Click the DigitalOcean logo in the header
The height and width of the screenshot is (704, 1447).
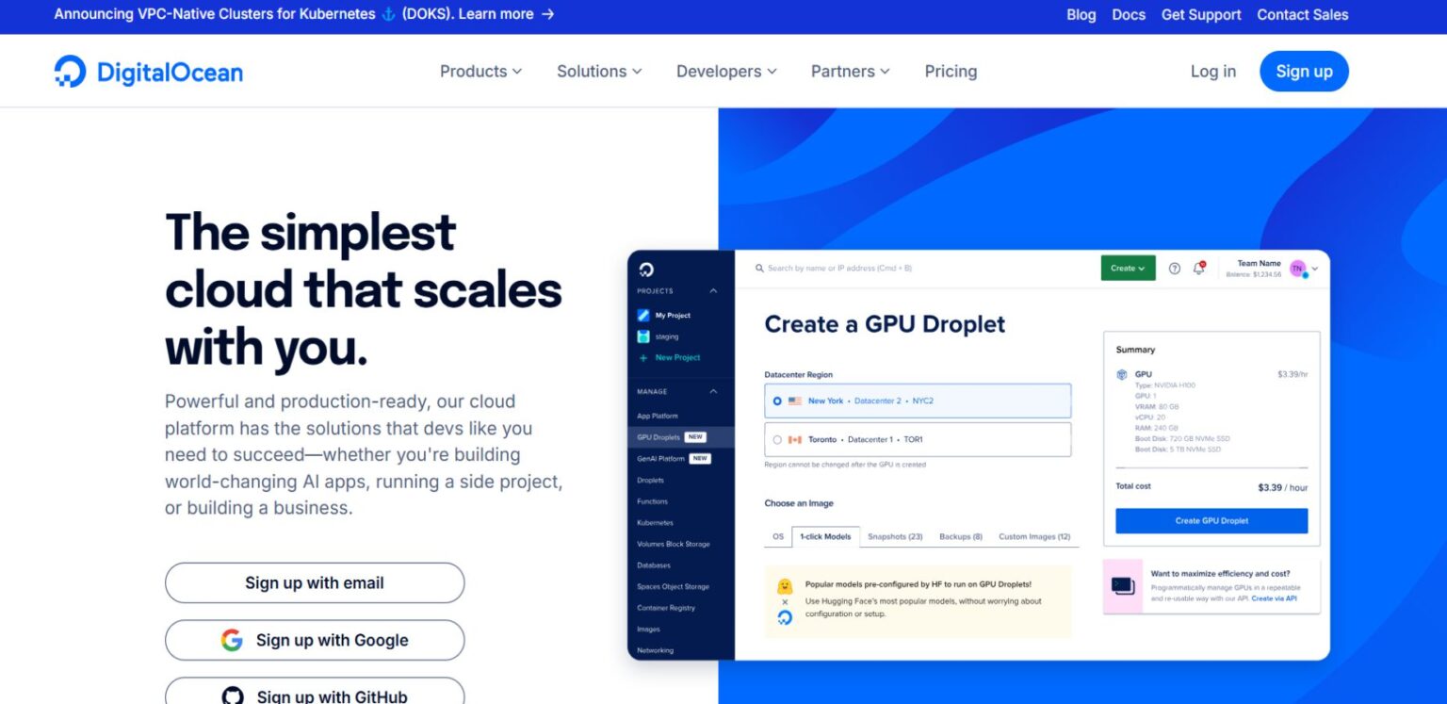coord(148,71)
